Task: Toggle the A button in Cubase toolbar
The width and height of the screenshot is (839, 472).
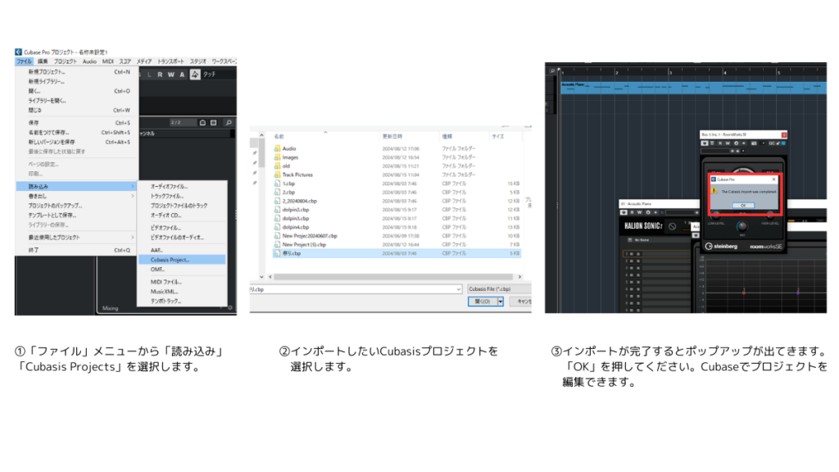Action: pos(182,75)
